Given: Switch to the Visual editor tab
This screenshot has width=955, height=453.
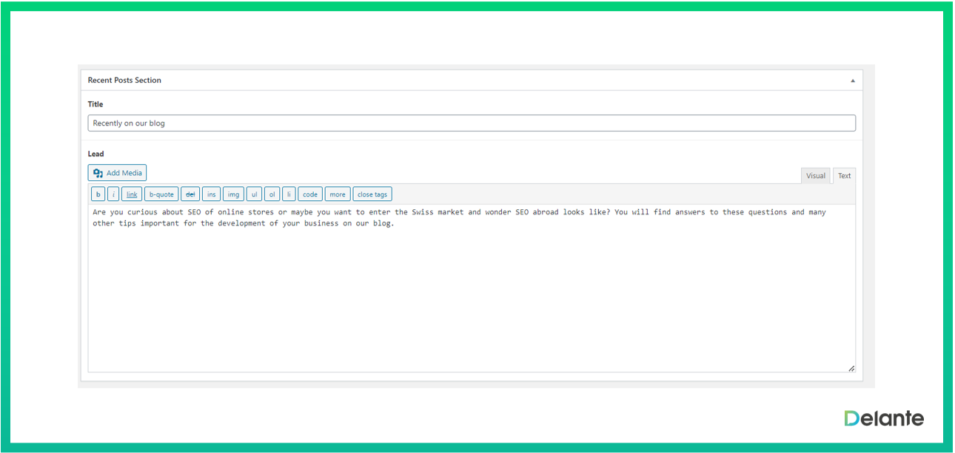Looking at the screenshot, I should 816,176.
